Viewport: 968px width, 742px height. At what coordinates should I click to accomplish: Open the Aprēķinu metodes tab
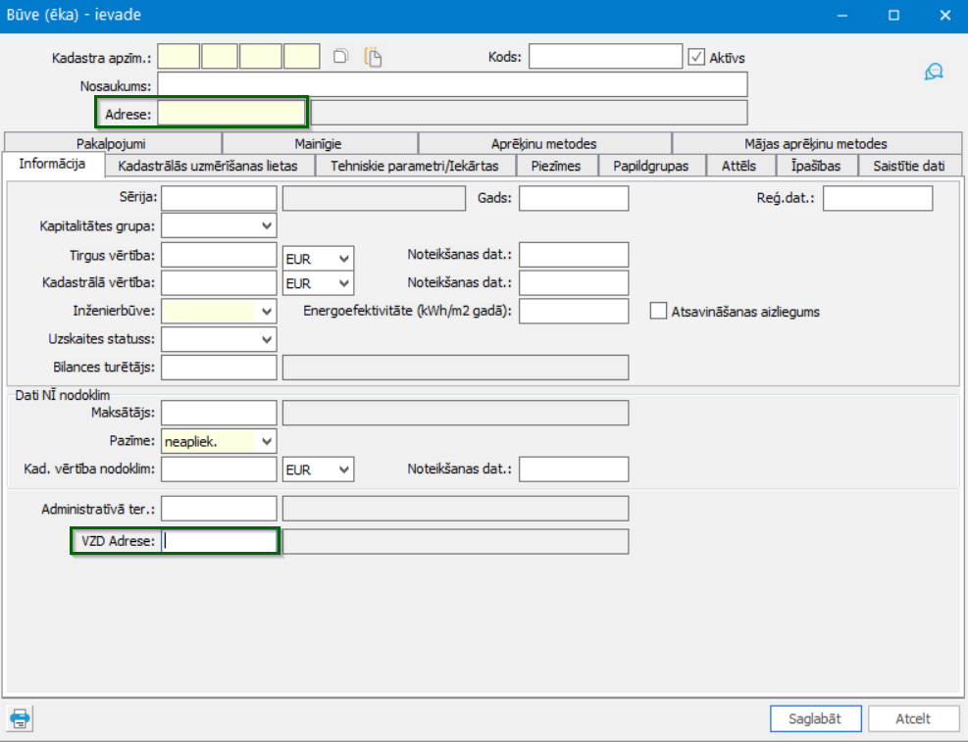coord(544,144)
